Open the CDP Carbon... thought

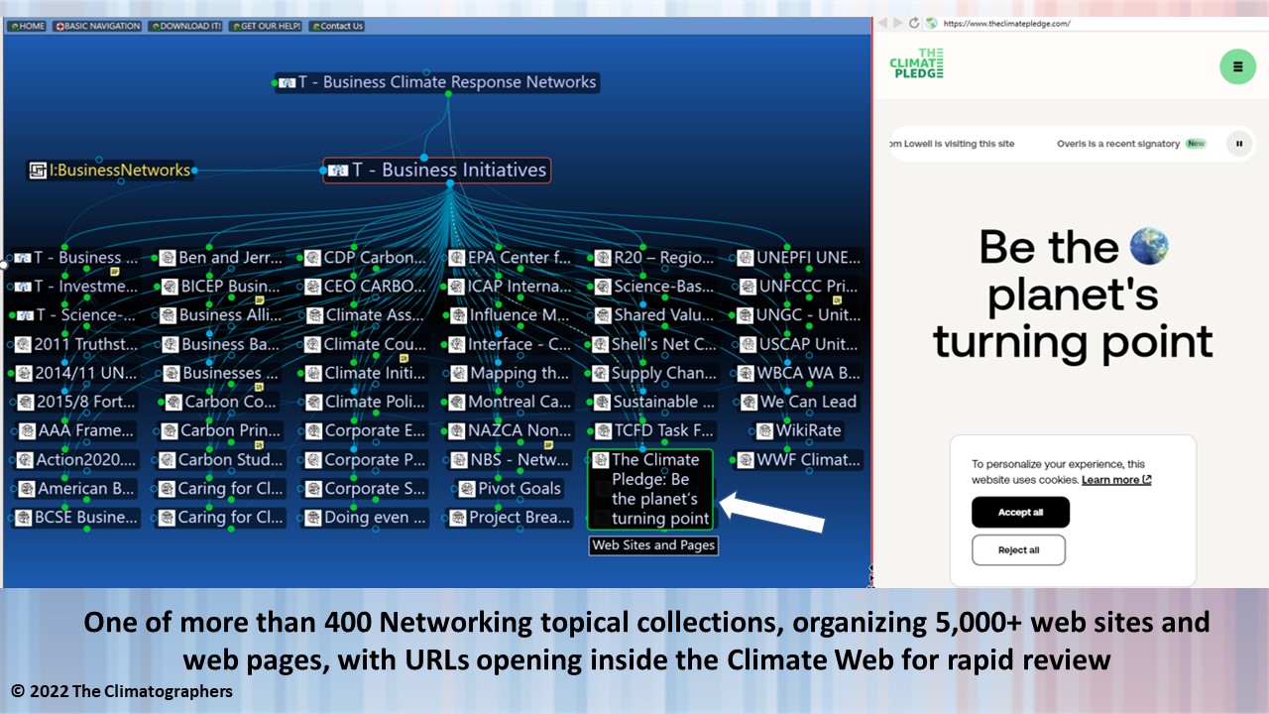point(366,258)
